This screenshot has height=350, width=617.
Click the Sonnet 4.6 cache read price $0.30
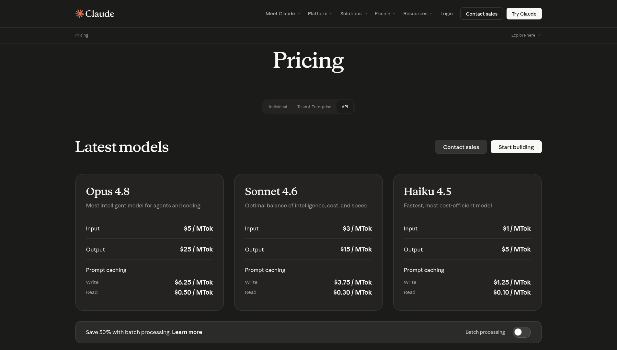click(x=353, y=292)
